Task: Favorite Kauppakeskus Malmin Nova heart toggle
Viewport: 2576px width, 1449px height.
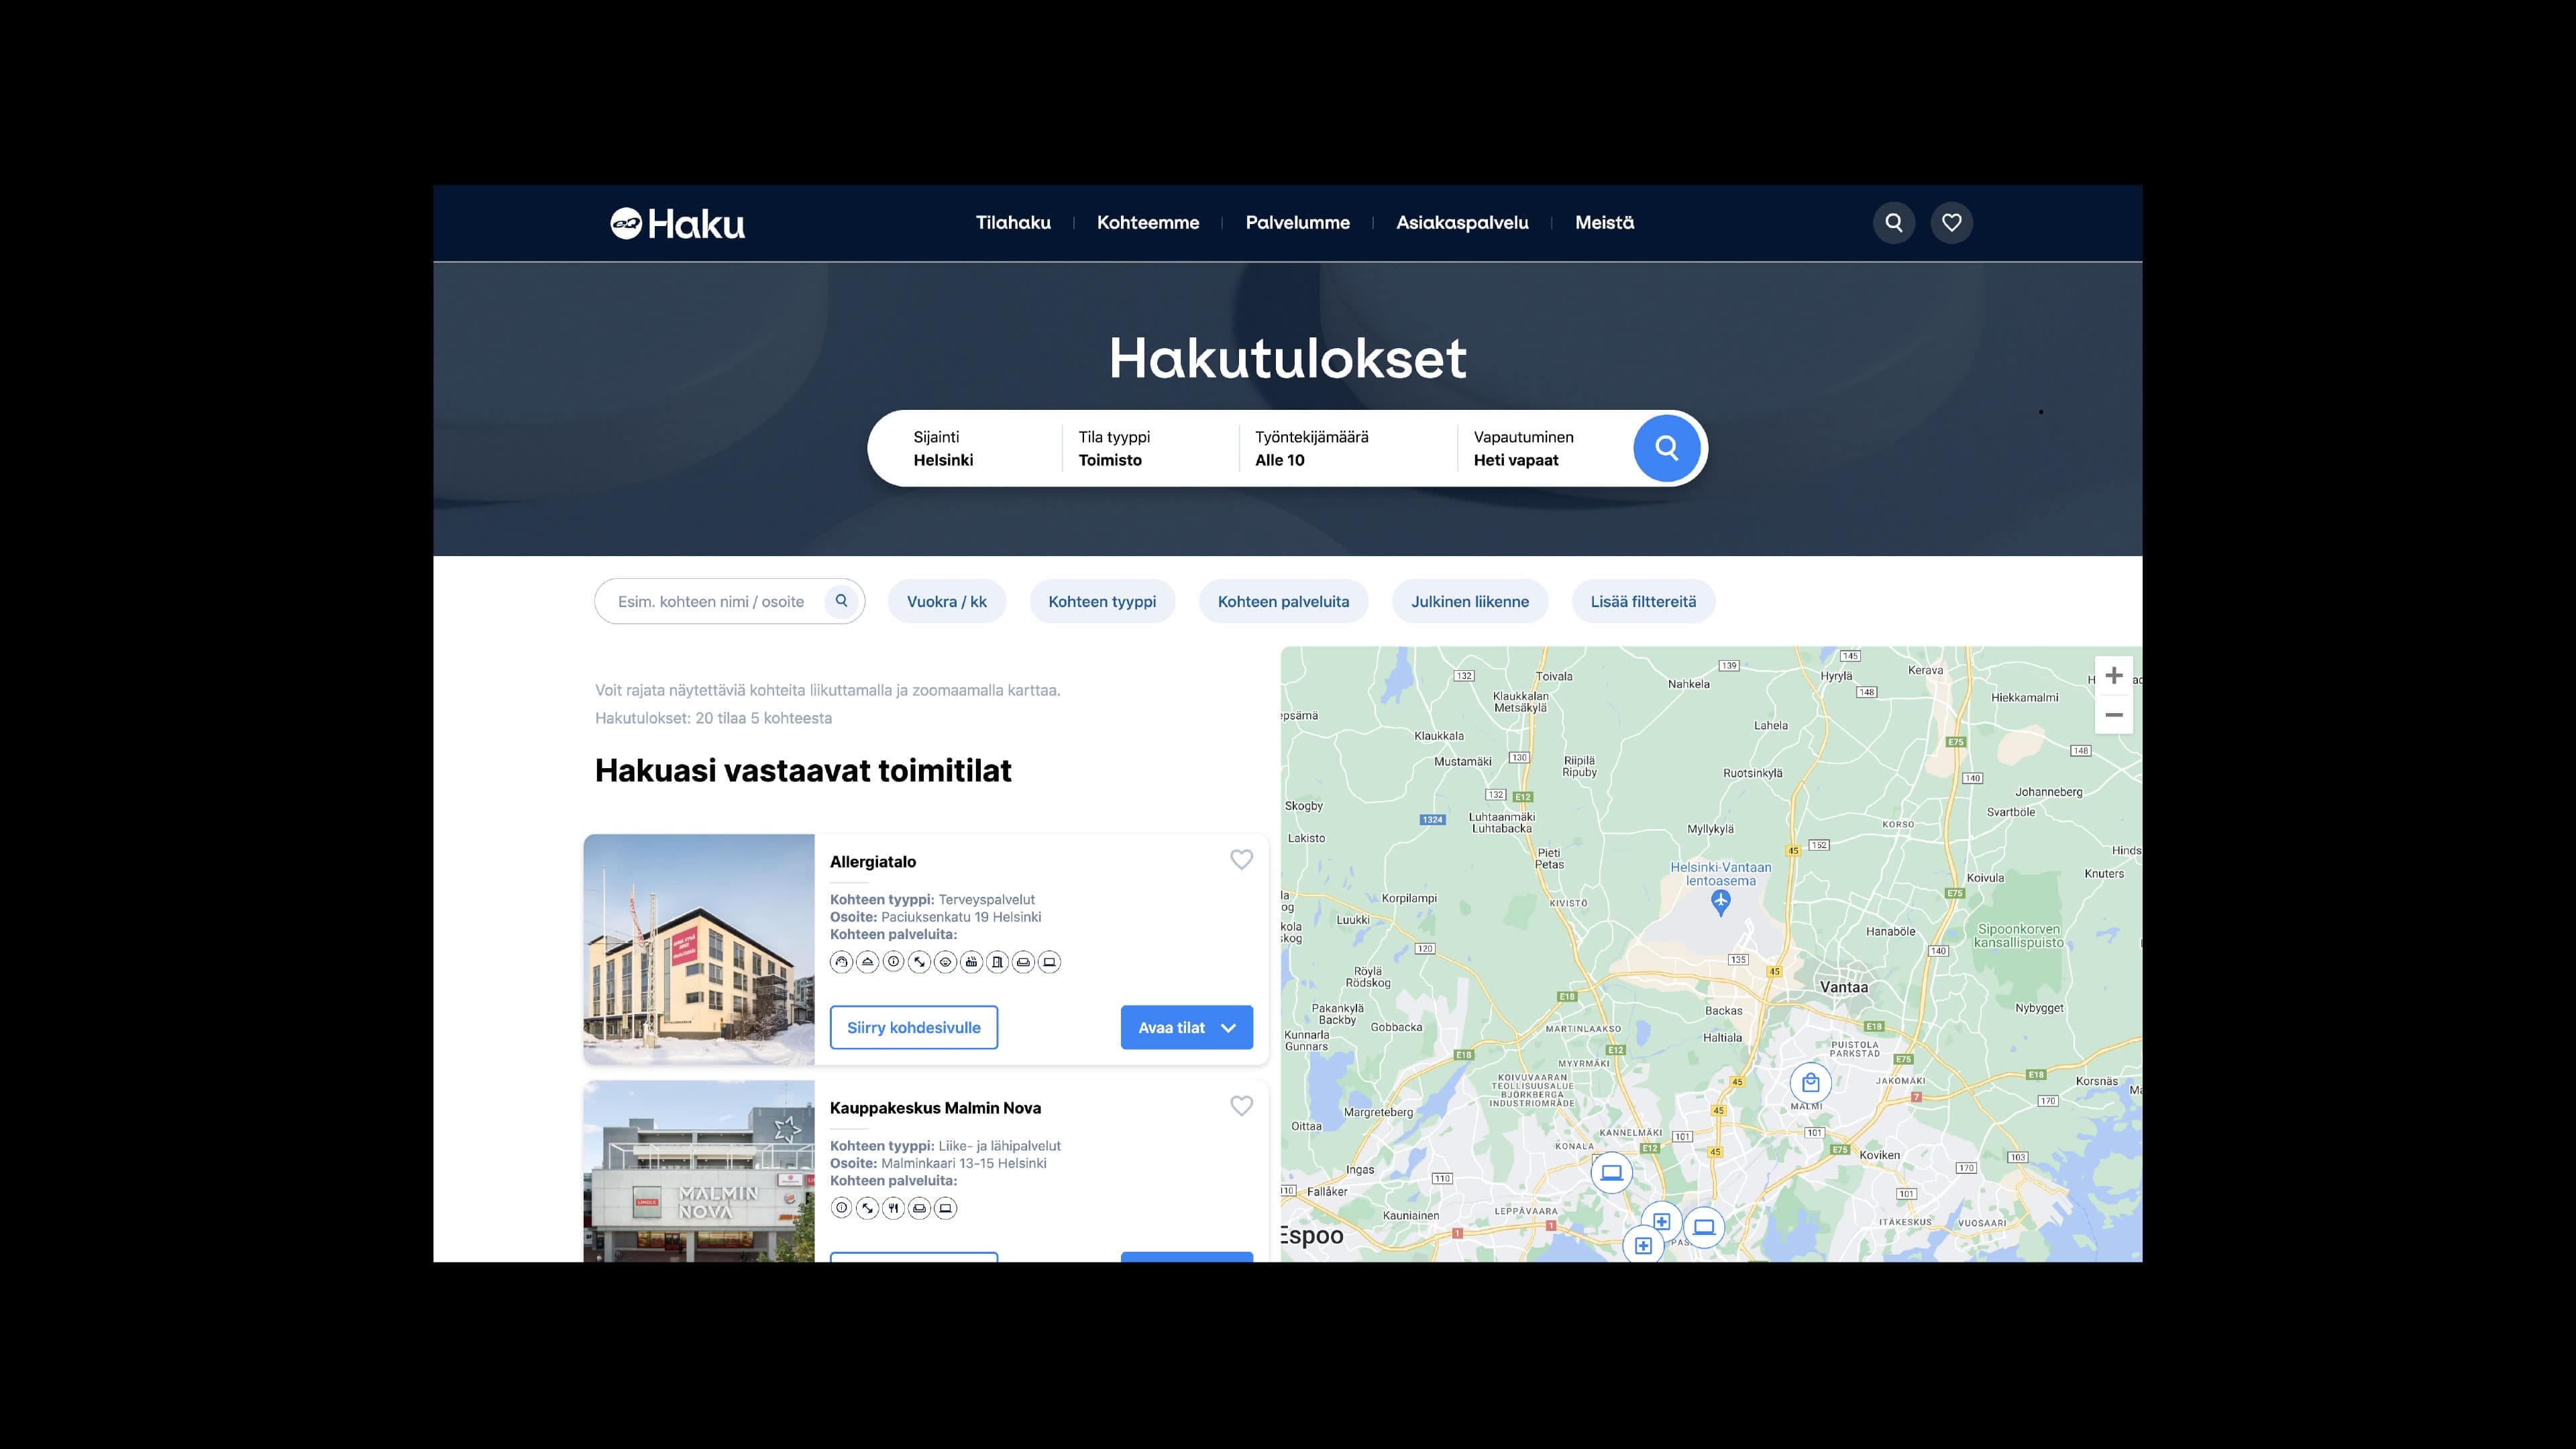Action: point(1241,1106)
